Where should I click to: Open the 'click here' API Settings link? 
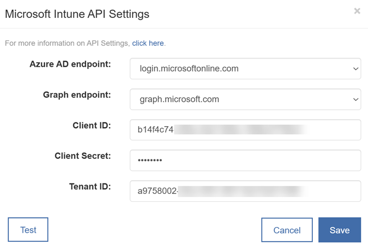pos(148,43)
